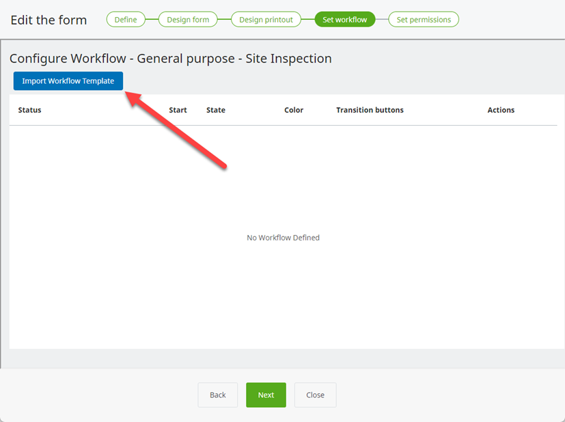
Task: Click the Status column header
Action: tap(29, 110)
